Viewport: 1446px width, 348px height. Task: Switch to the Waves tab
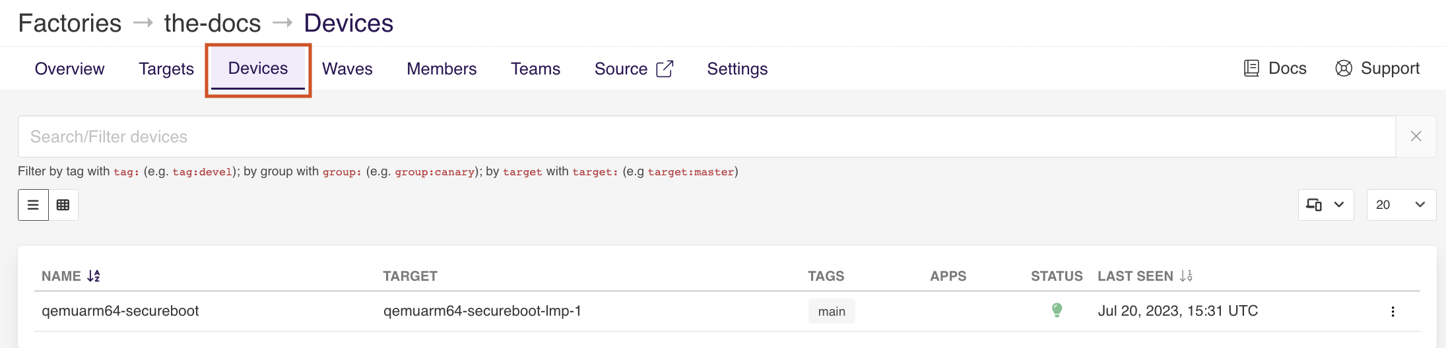pyautogui.click(x=347, y=69)
